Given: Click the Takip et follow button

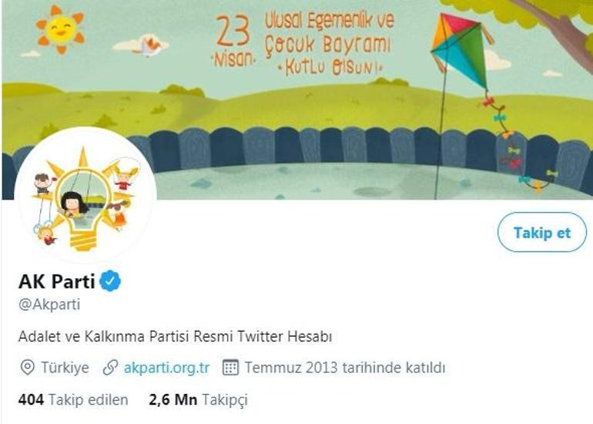Looking at the screenshot, I should point(542,233).
